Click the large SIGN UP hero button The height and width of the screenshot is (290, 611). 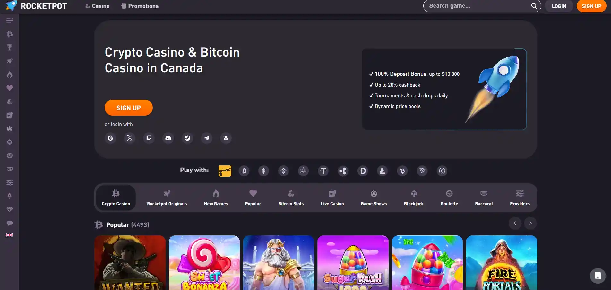tap(129, 108)
